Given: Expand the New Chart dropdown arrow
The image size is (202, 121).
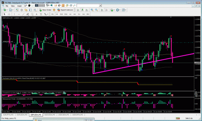Looking at the screenshot, I should point(7,10).
